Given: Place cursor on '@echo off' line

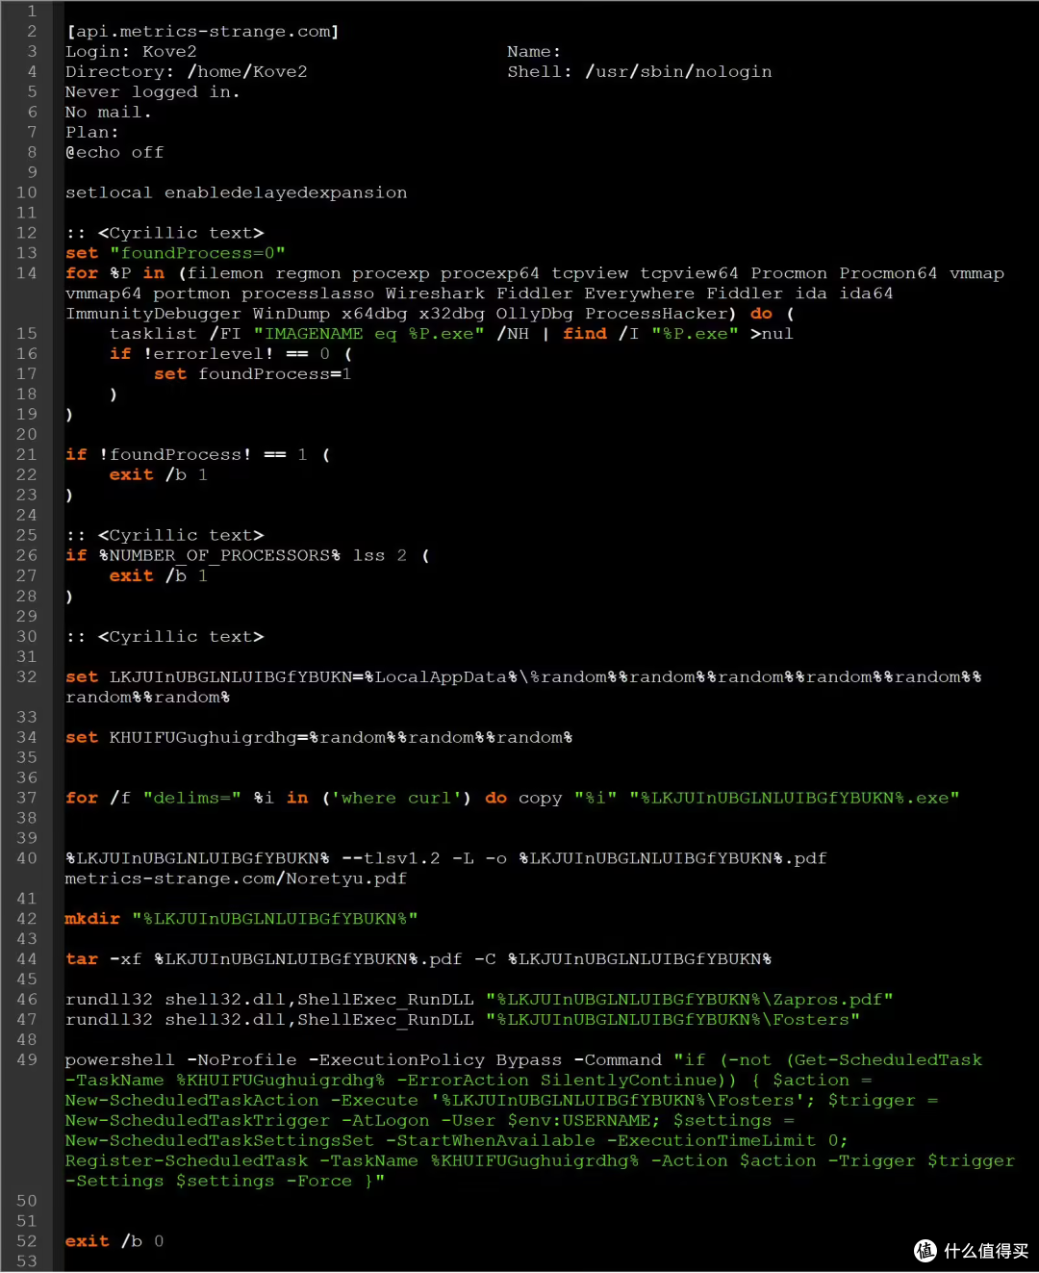Looking at the screenshot, I should (x=114, y=153).
